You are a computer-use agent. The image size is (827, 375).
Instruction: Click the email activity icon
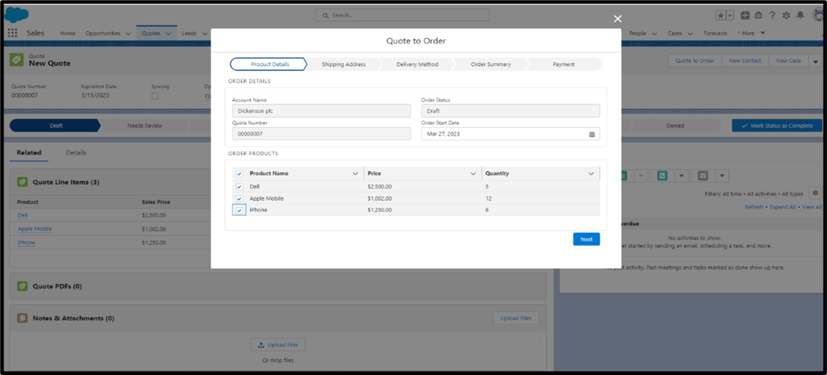point(703,176)
